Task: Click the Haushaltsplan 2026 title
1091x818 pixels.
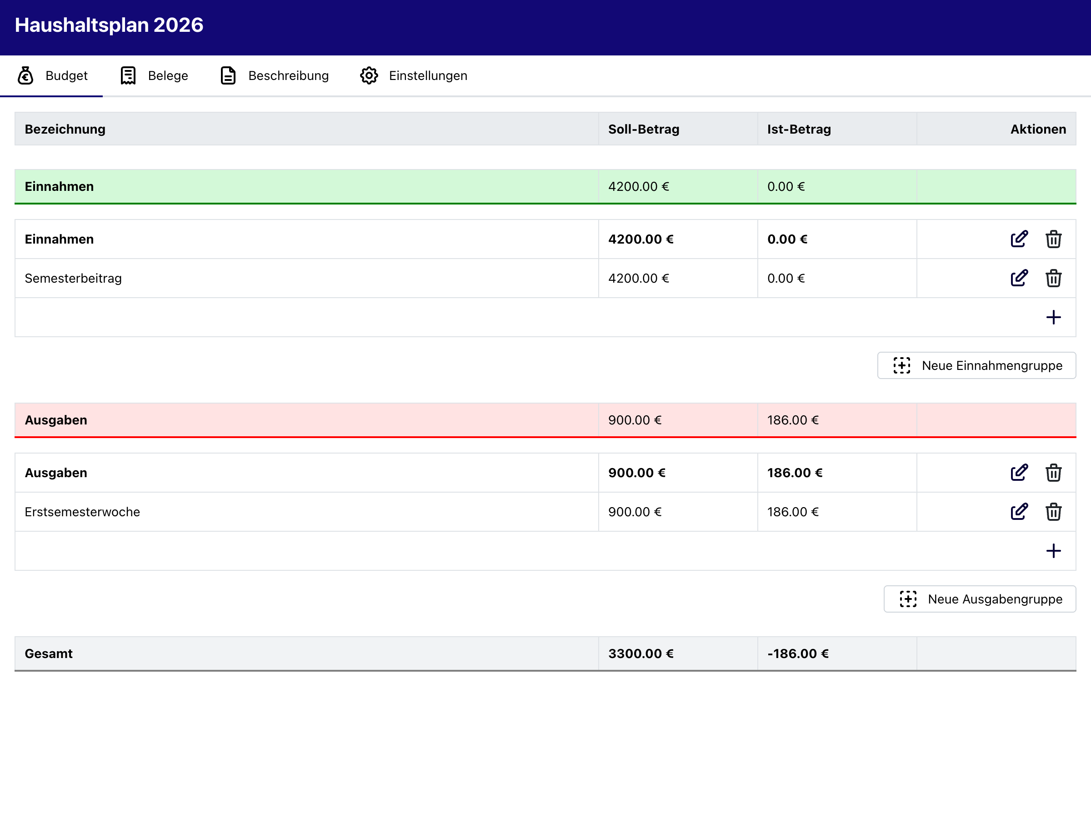Action: (109, 25)
